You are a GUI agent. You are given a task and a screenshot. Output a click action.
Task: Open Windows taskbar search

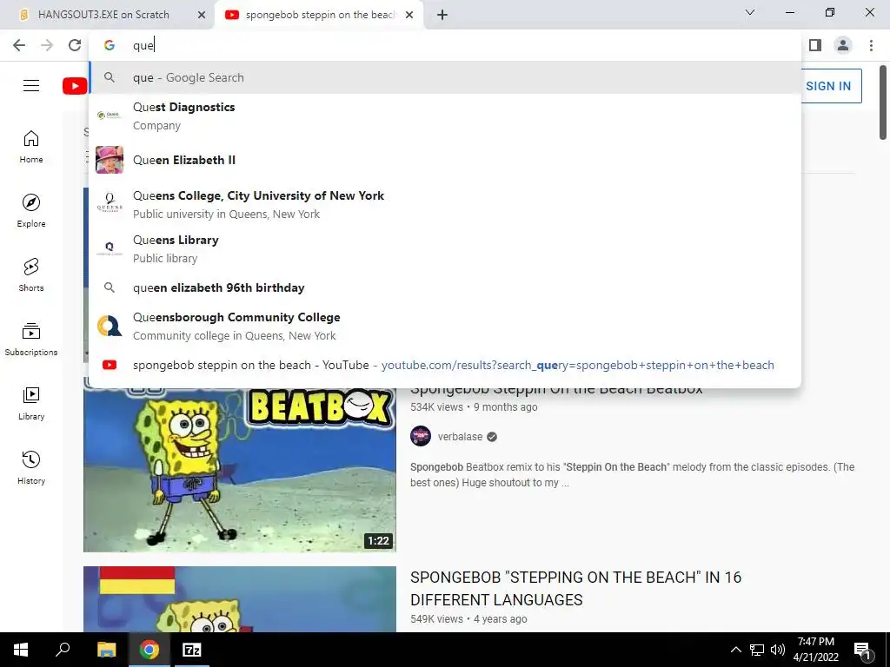click(x=63, y=650)
